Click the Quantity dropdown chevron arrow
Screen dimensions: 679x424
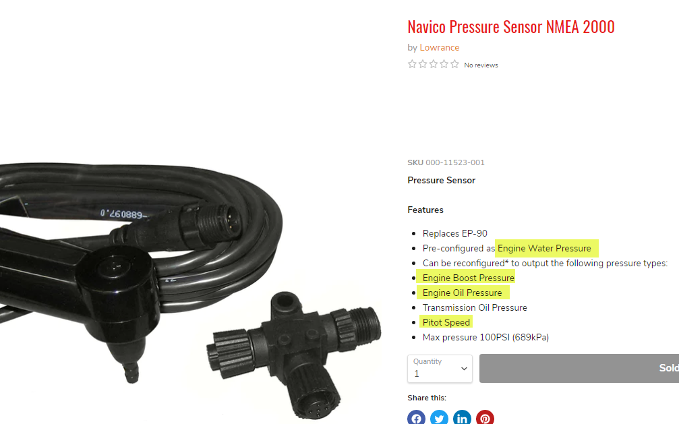[464, 369]
